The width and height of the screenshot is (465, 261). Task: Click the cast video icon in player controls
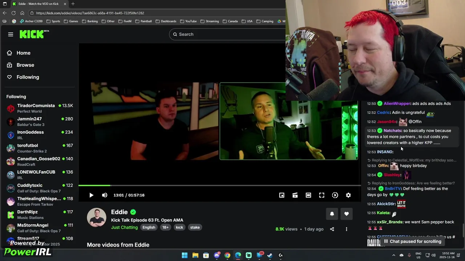click(x=295, y=195)
